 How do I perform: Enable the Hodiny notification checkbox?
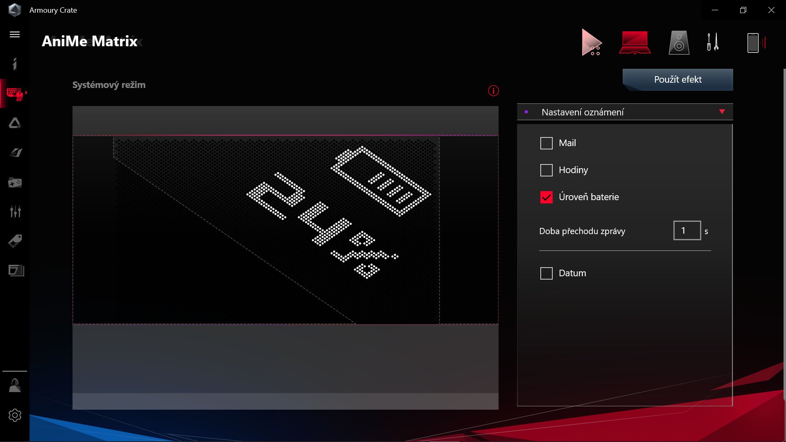pyautogui.click(x=546, y=170)
